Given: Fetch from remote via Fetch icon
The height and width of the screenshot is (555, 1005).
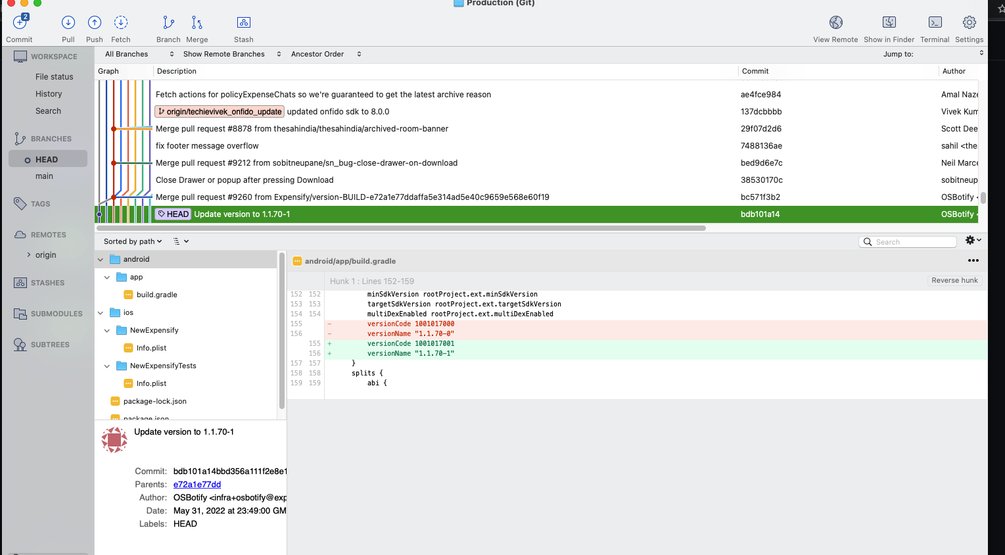Looking at the screenshot, I should point(120,22).
